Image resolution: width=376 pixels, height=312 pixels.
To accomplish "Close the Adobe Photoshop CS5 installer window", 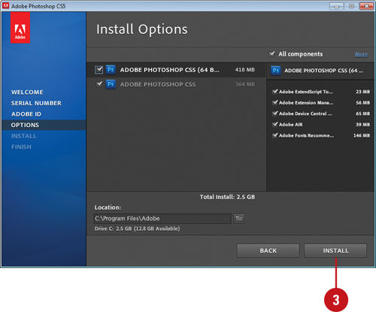I will [x=366, y=6].
